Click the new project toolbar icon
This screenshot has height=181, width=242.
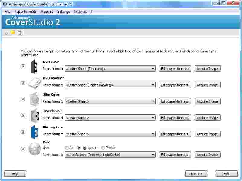pyautogui.click(x=6, y=33)
